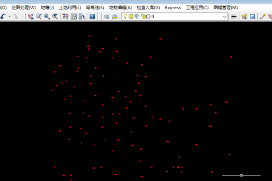Open the 工程应用(C) menu
The image size is (272, 181).
click(197, 8)
